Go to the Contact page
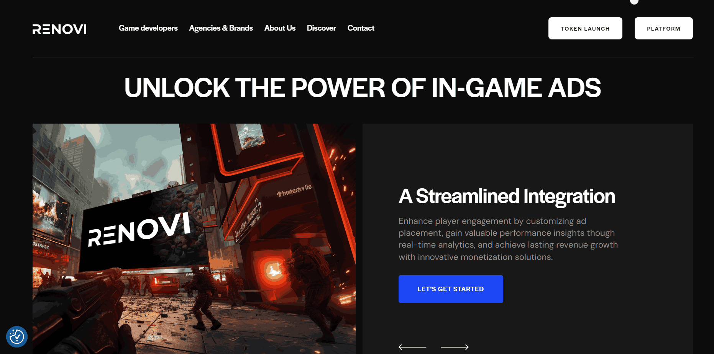Screen dimensions: 714x354 361,28
